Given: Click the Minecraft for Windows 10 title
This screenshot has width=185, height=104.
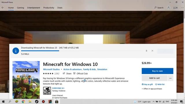Looking at the screenshot, I should (70, 64).
